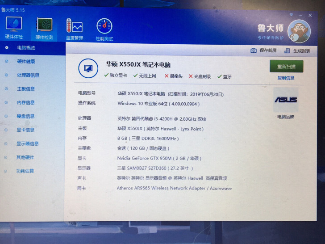Click the 华硕 X550JX Haswell motherboard value
Viewport: 325px width, 244px height.
point(160,129)
